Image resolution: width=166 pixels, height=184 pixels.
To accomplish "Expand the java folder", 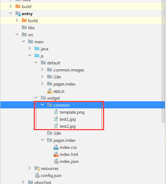I will pyautogui.click(x=30, y=49).
